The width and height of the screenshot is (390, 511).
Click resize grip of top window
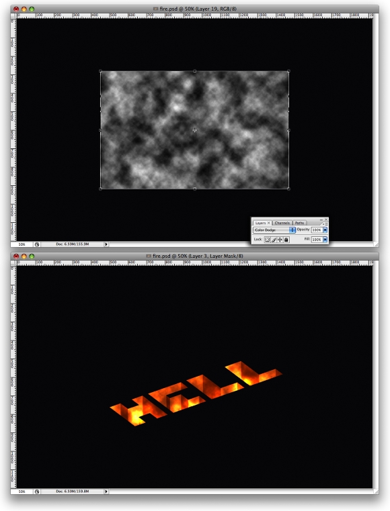click(376, 244)
